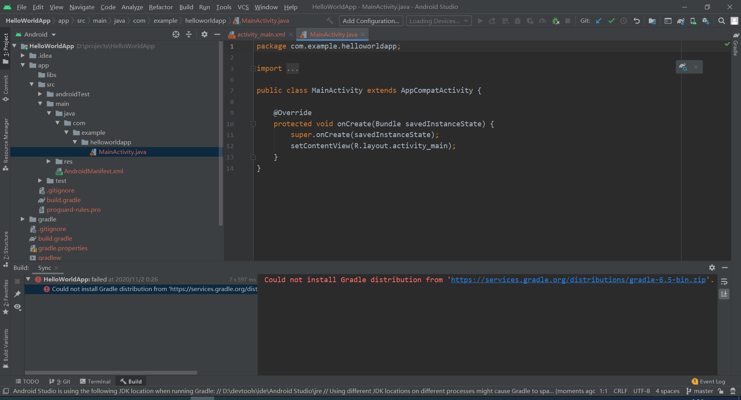Toggle Resource Manager sidebar button
Image resolution: width=741 pixels, height=400 pixels.
point(5,144)
